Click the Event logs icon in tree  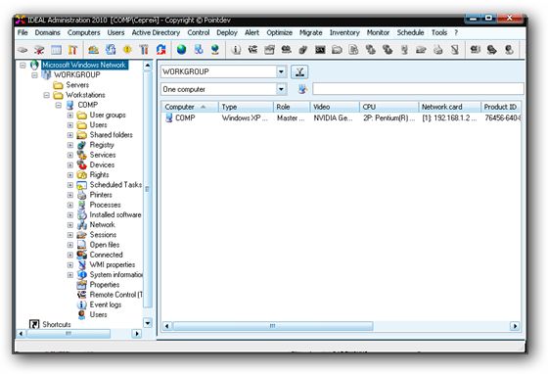click(82, 304)
